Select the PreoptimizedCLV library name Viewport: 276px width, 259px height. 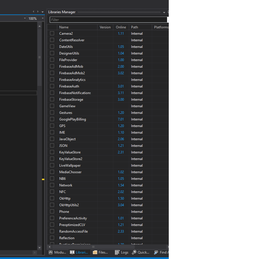pos(72,225)
